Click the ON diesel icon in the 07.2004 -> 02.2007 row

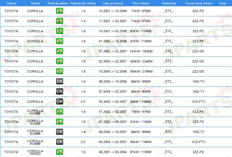(59, 91)
